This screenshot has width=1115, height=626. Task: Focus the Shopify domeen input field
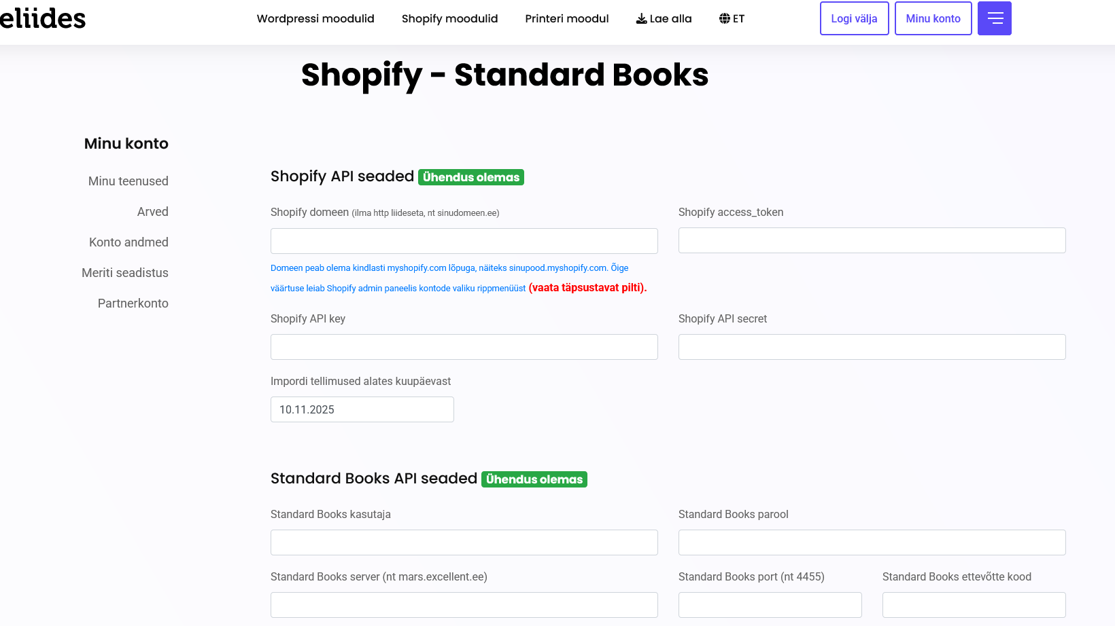464,241
